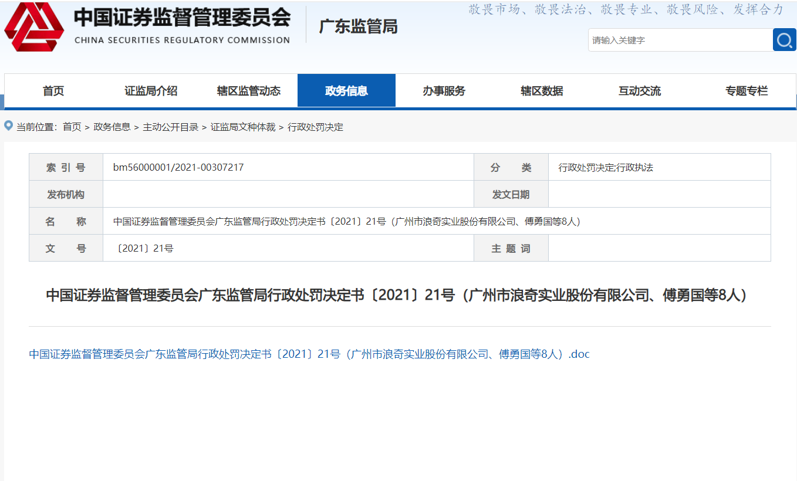This screenshot has height=481, width=797.
Task: Download the 行政处罚决定书 .doc attachment
Action: [309, 354]
